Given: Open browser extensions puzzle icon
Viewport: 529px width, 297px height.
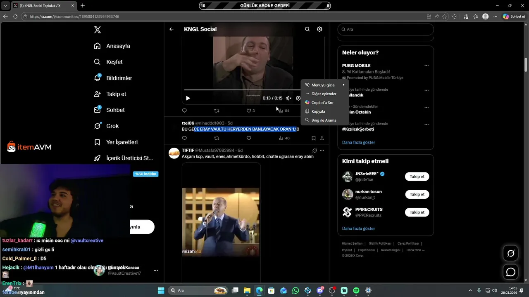Looking at the screenshot, I should [x=455, y=16].
